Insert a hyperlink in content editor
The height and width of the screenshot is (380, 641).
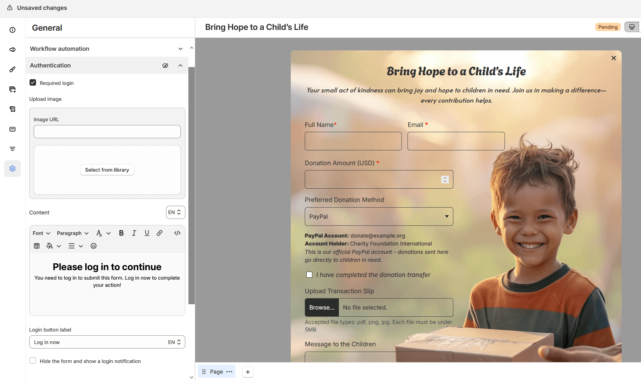(160, 233)
